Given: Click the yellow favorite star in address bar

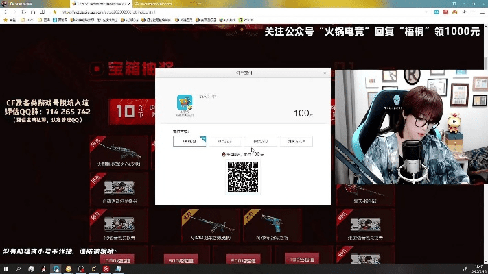Looking at the screenshot, I should tap(54, 12).
